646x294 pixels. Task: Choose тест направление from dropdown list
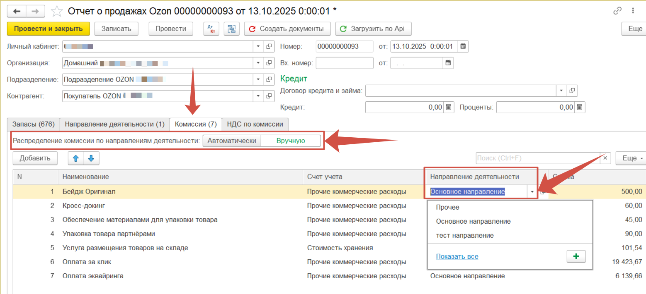[x=510, y=235]
